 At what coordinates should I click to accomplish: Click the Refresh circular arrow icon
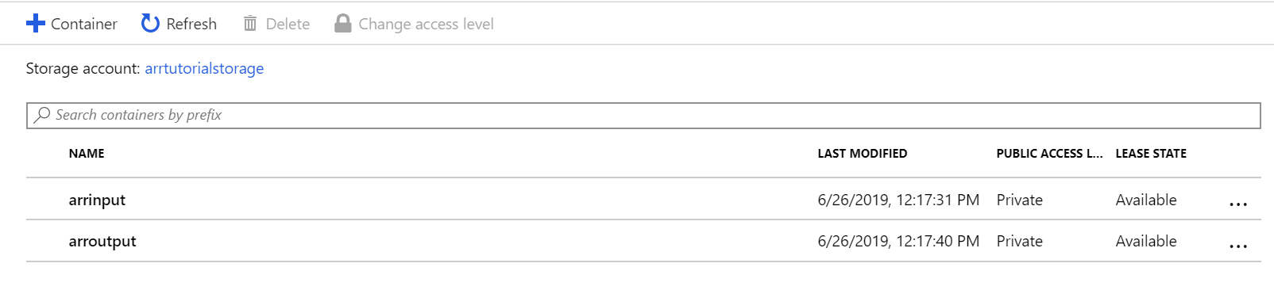pos(150,23)
